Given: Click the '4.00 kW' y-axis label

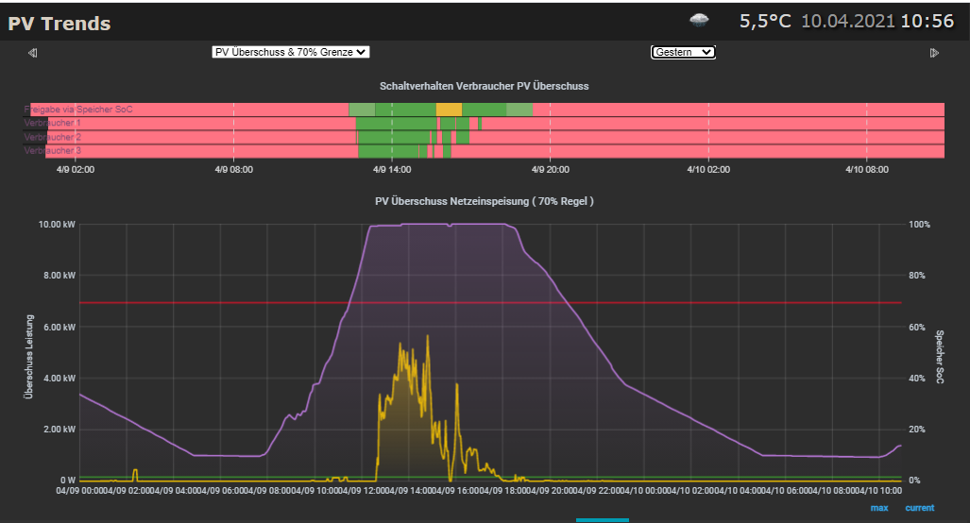Looking at the screenshot, I should (x=60, y=379).
